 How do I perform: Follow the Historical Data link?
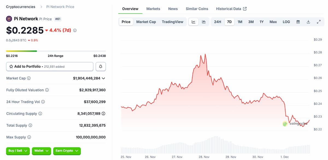coord(229,8)
